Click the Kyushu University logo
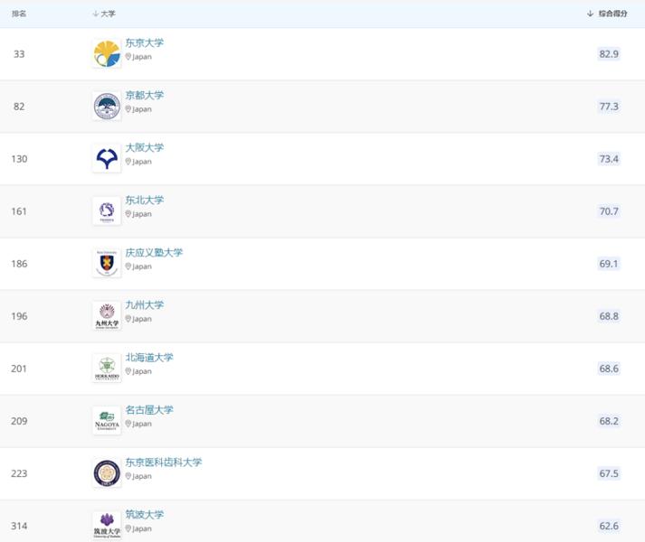 pos(107,316)
